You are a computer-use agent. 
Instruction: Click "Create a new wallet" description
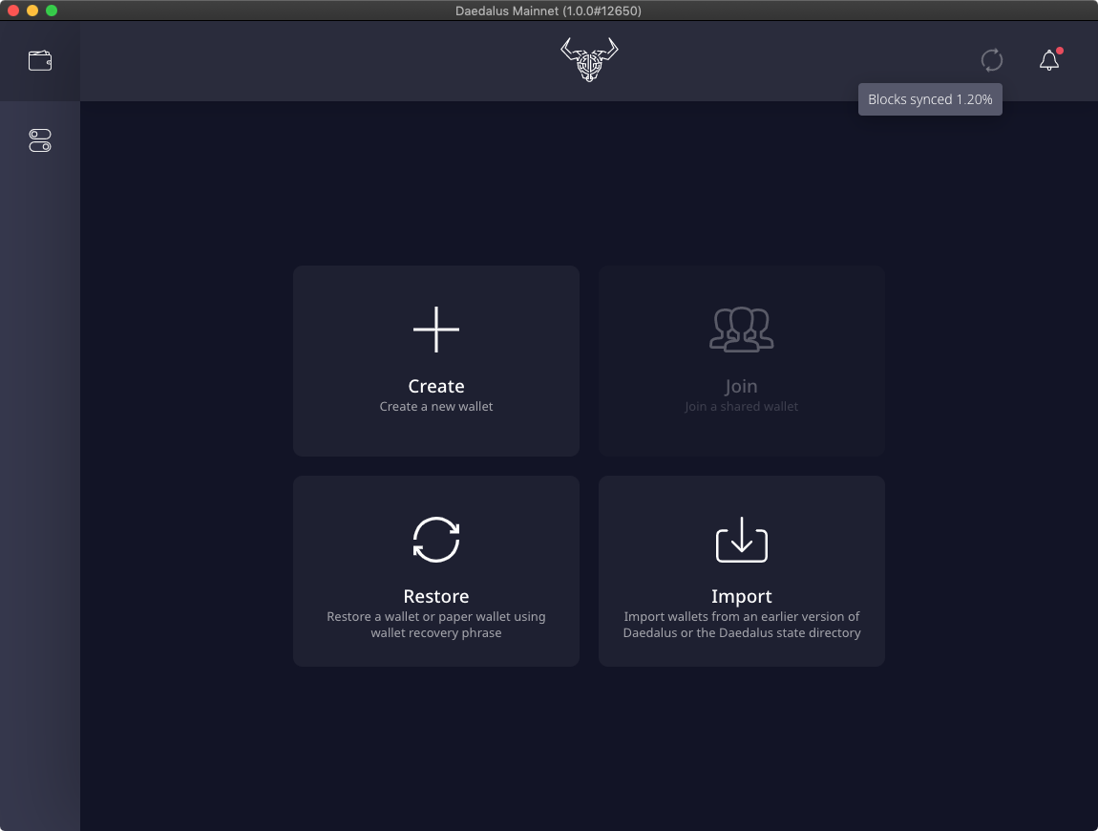pyautogui.click(x=436, y=407)
